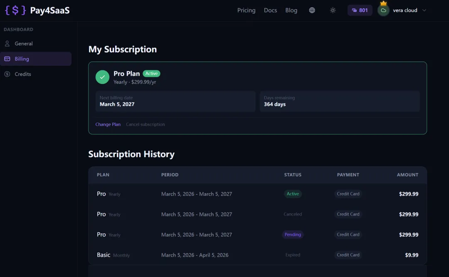Viewport: 449px width, 277px height.
Task: Click the Pending status badge in history
Action: (x=293, y=235)
